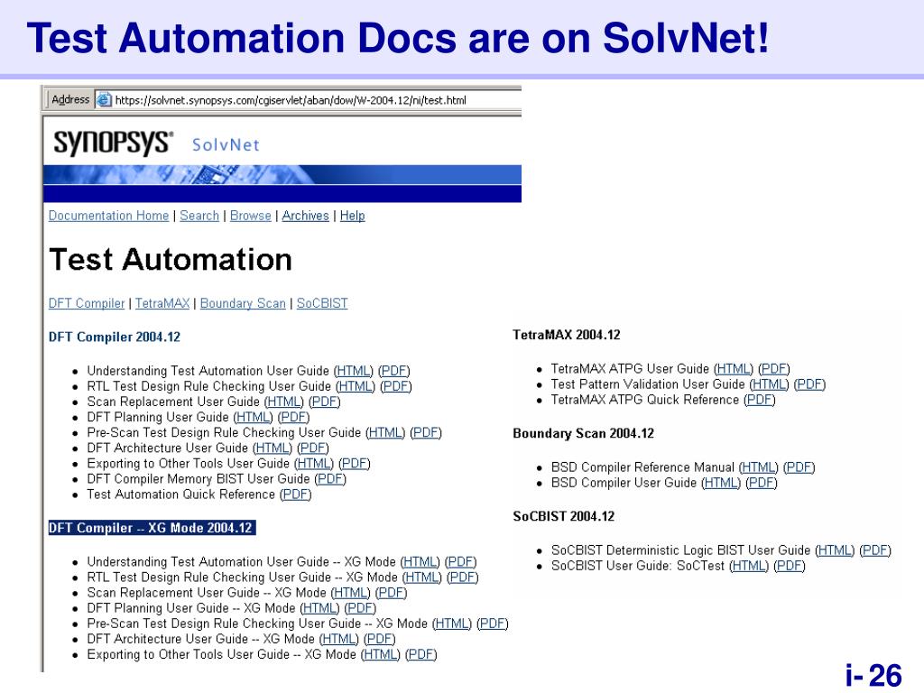Open HTML for Pre-Scan Test Design Rule Checking -- XG Mode
Image resolution: width=924 pixels, height=693 pixels.
[452, 623]
